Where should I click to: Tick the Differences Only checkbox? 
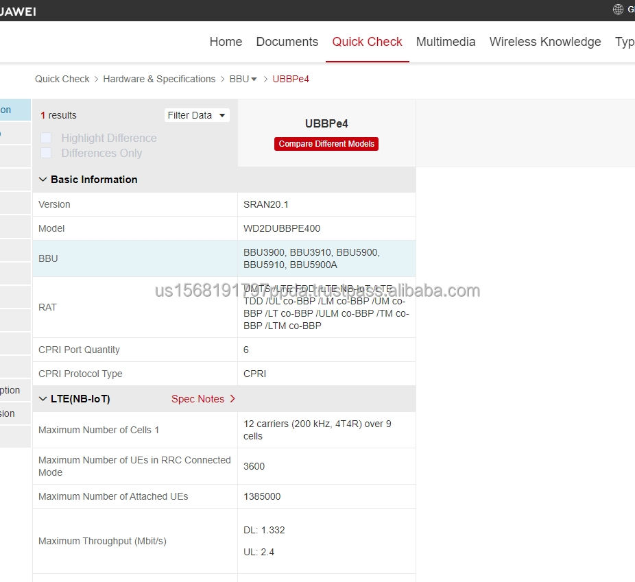tap(46, 153)
